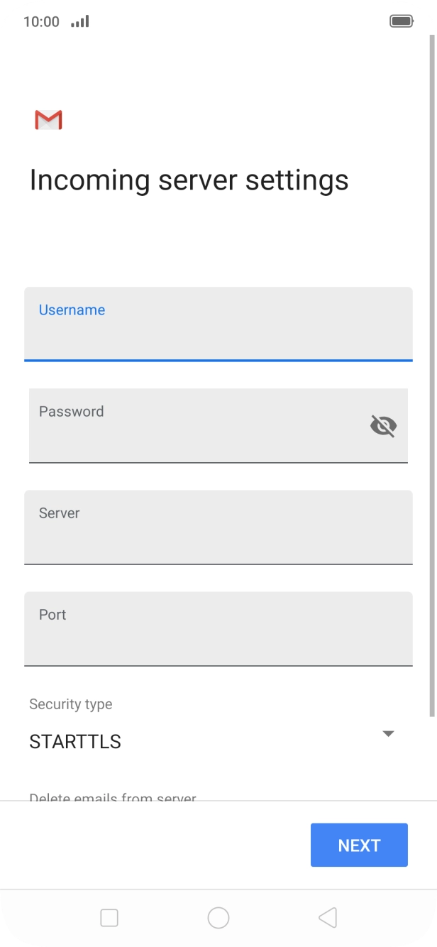The width and height of the screenshot is (437, 947).
Task: Tap the Password label text
Action: 71,412
